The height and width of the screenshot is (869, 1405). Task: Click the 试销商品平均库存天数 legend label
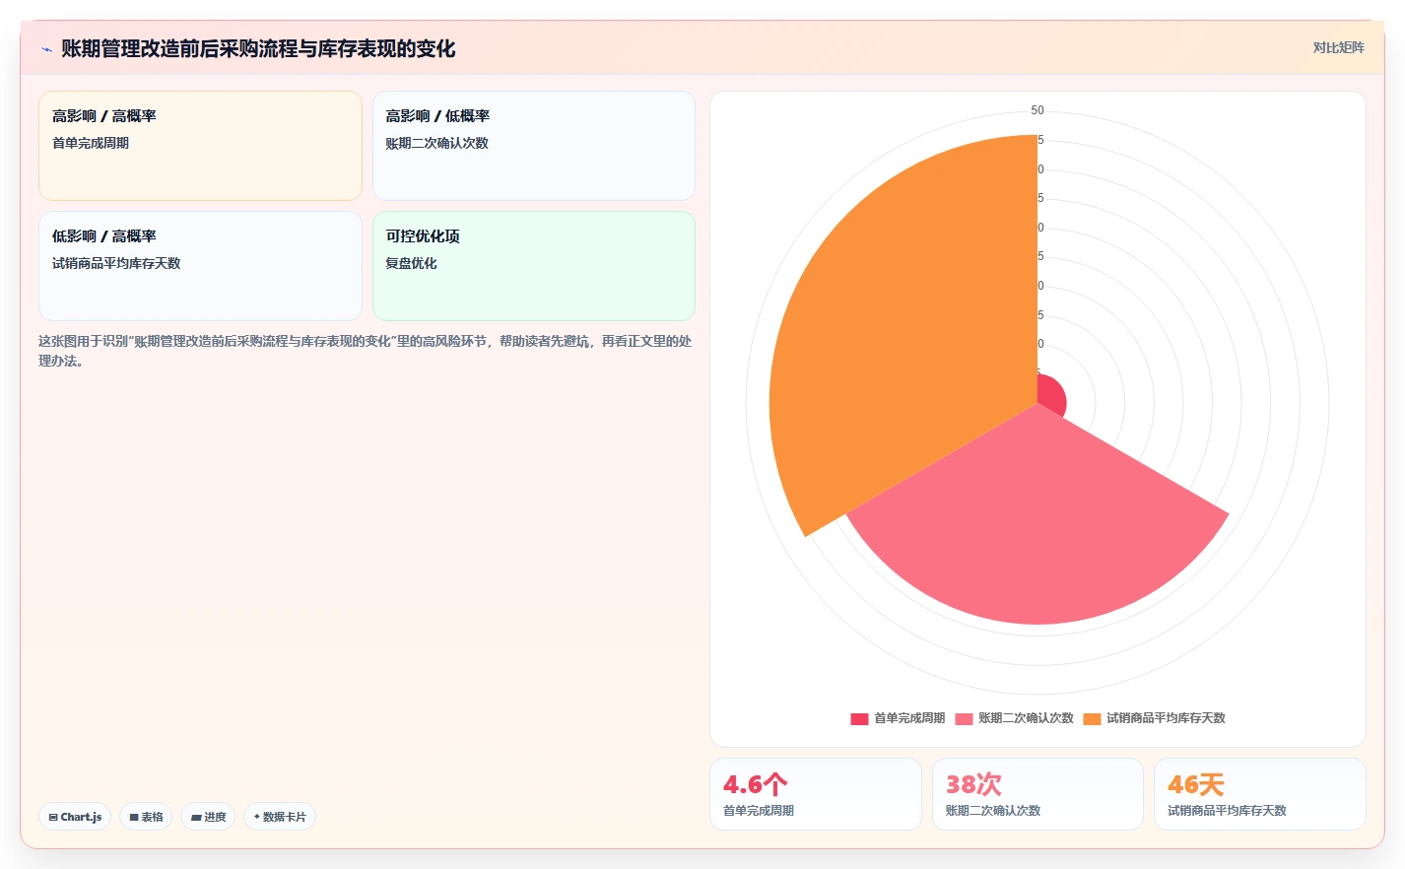coord(1166,718)
